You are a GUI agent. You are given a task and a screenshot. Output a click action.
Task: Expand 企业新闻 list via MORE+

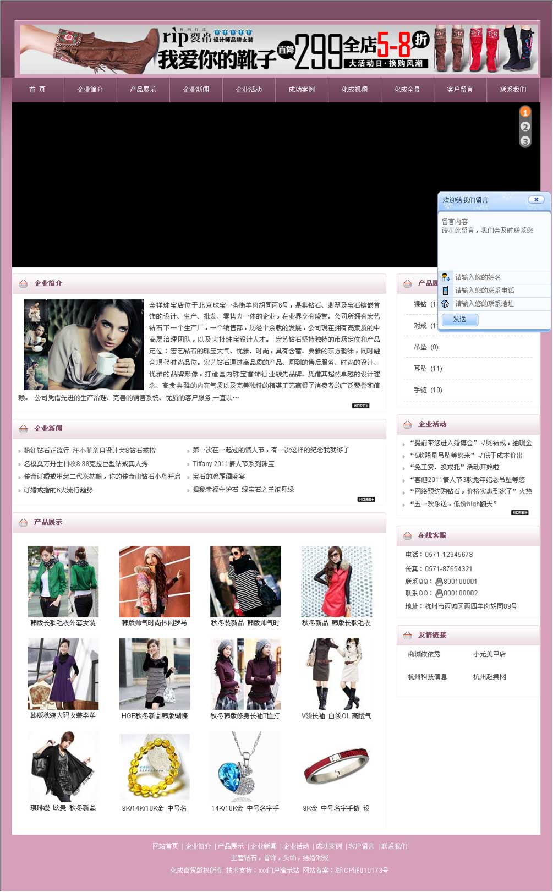[x=366, y=500]
